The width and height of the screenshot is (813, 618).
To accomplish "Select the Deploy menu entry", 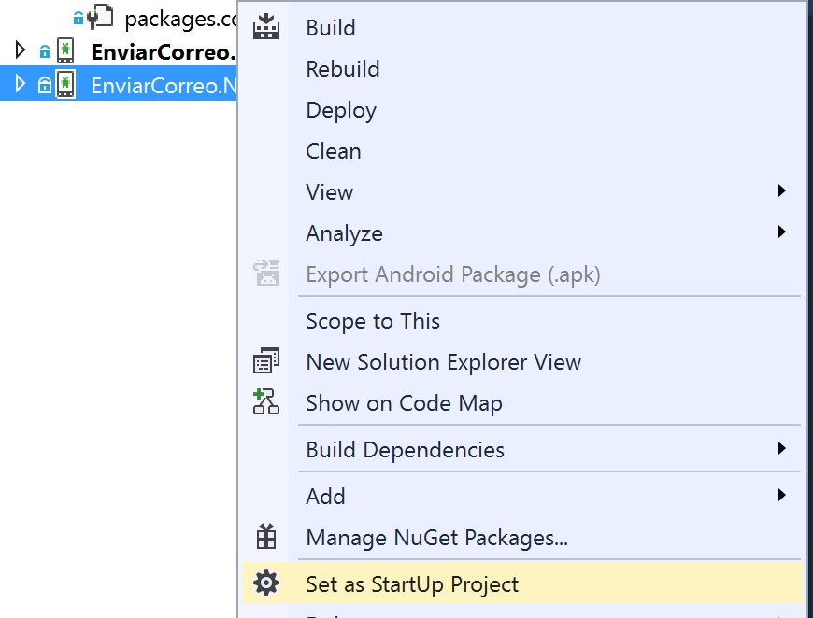I will point(341,110).
